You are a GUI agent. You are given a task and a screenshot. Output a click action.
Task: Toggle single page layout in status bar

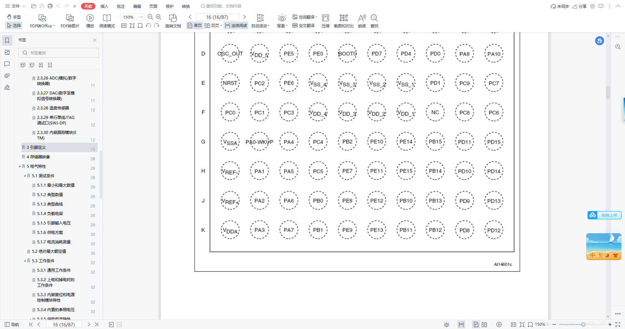pos(476,324)
